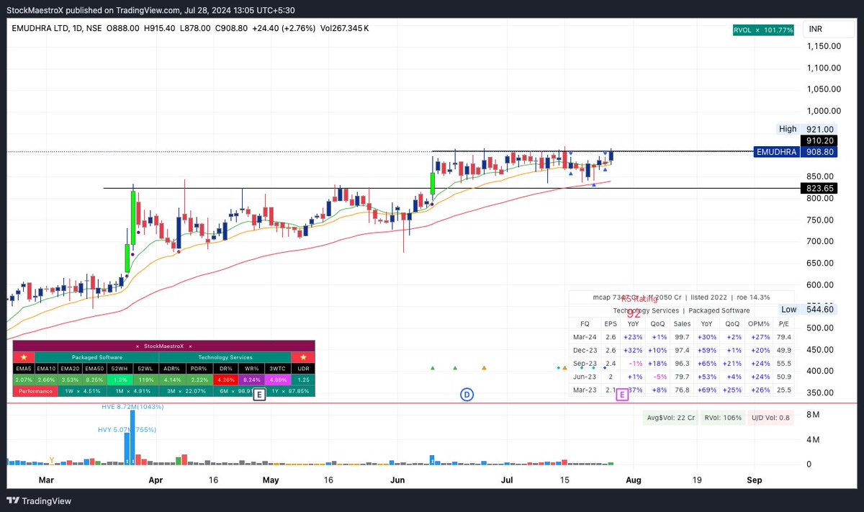Viewport: 864px width, 512px height.
Task: Click the Low 544.60 label
Action: [808, 309]
